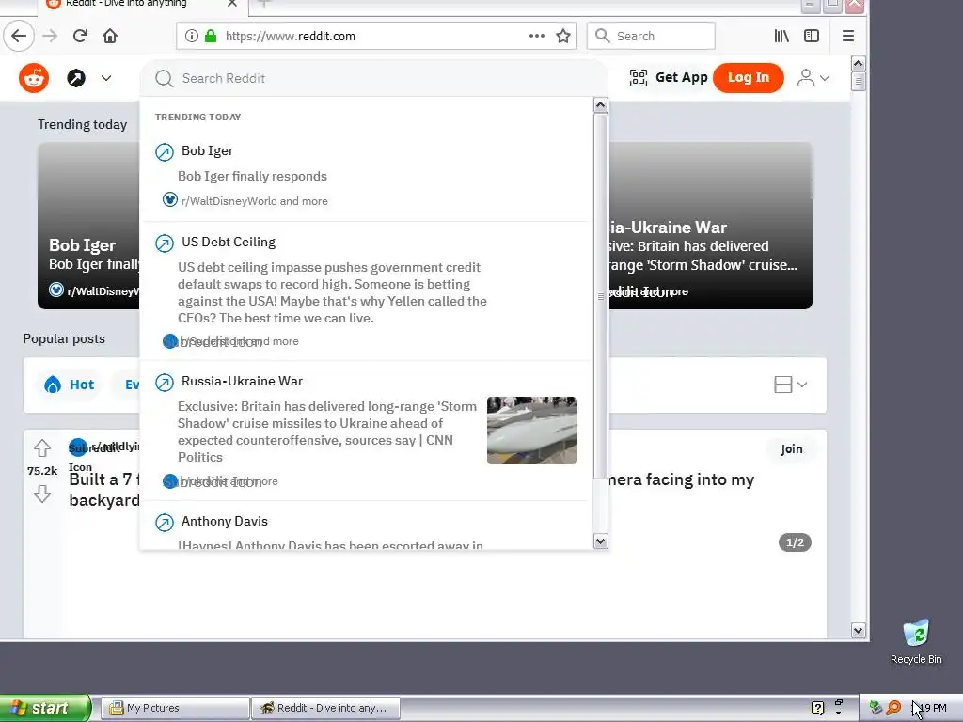963x722 pixels.
Task: Open the Recycle Bin desktop icon
Action: point(916,642)
